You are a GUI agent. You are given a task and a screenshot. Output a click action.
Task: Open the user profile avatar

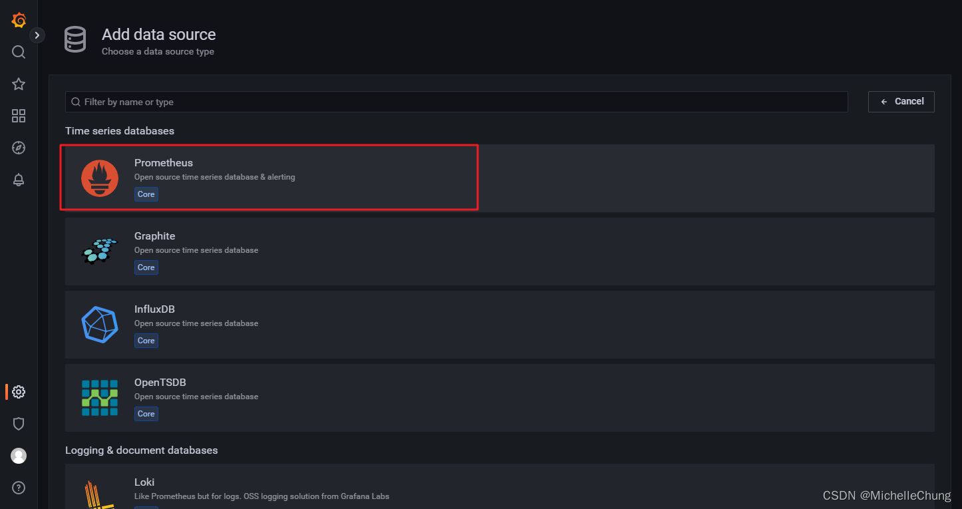coord(19,456)
